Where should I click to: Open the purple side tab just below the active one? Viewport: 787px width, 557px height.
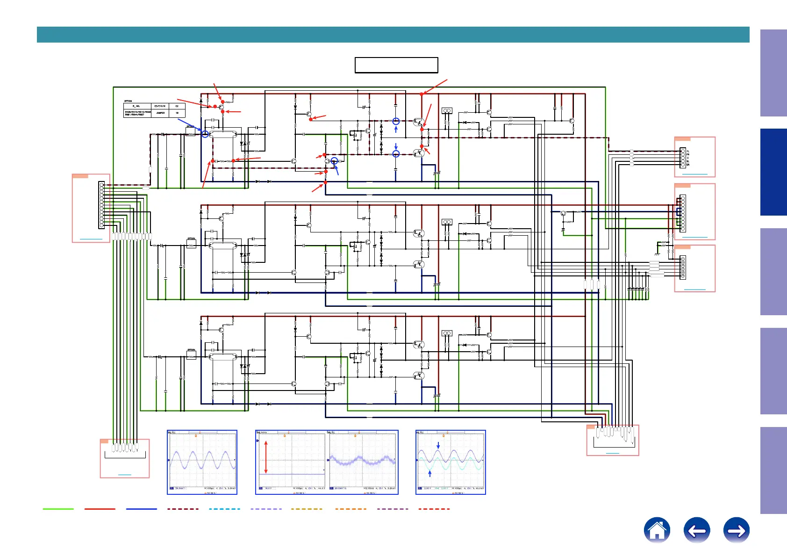[x=773, y=272]
